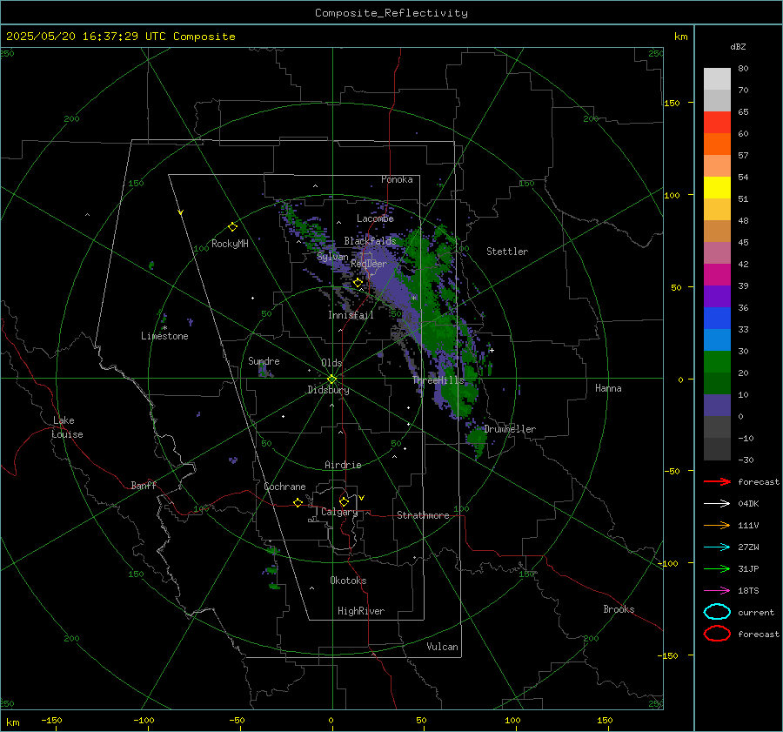Click the Didsbury town label
The image size is (783, 732).
328,390
